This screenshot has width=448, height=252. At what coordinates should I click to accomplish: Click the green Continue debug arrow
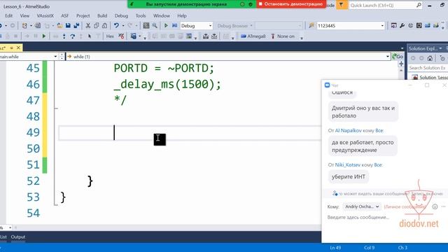44,36
